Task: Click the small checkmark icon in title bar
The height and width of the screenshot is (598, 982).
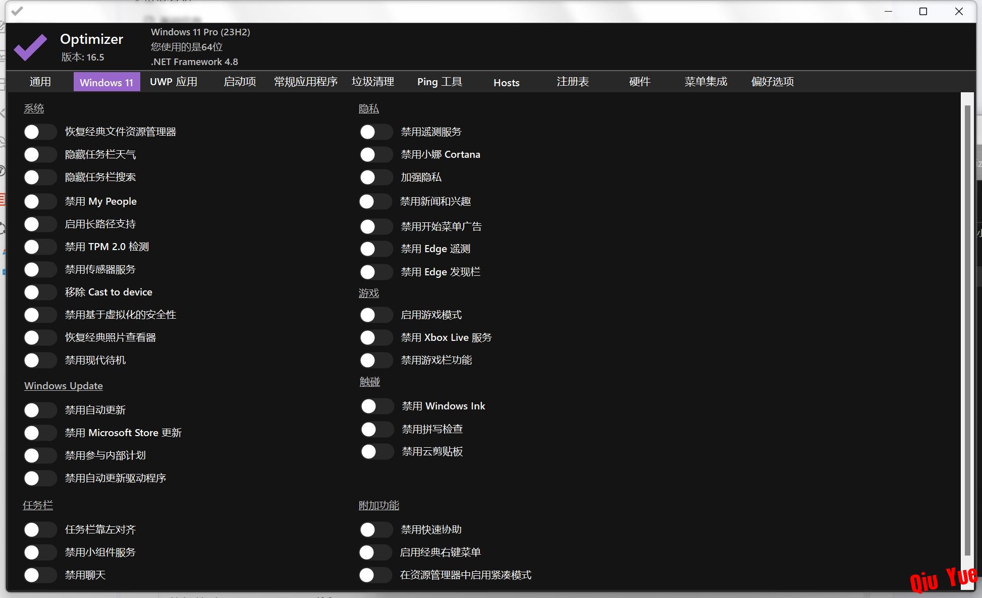Action: [x=17, y=11]
